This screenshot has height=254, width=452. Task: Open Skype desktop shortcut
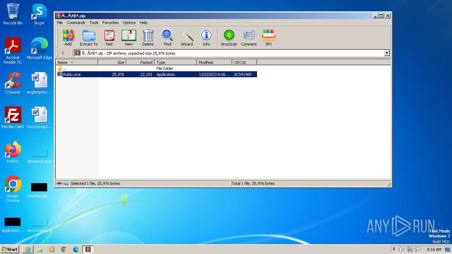39,14
